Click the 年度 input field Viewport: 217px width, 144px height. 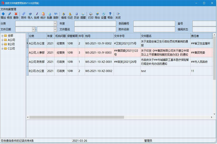click(x=95, y=24)
